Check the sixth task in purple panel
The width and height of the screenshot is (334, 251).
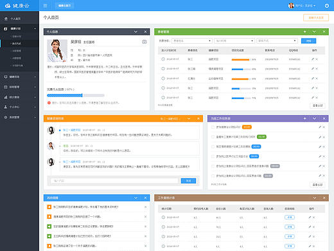click(x=213, y=176)
